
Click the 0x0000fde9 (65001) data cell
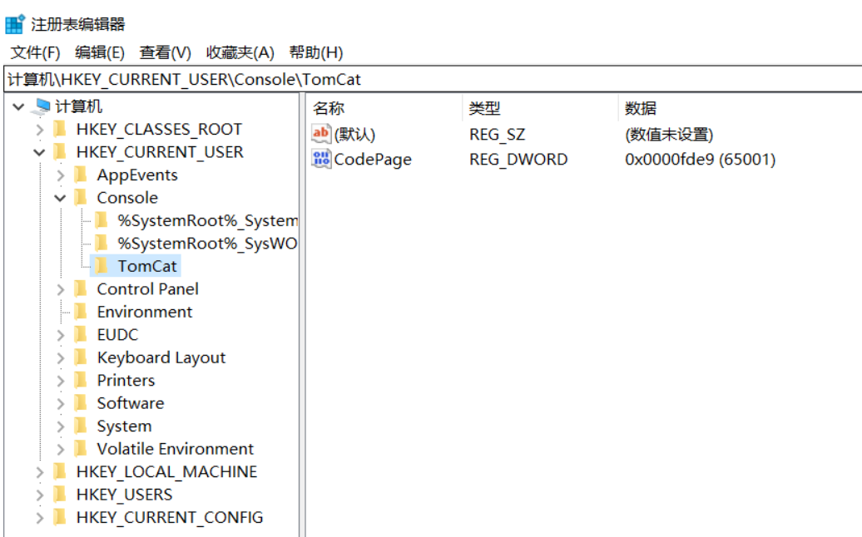(701, 160)
